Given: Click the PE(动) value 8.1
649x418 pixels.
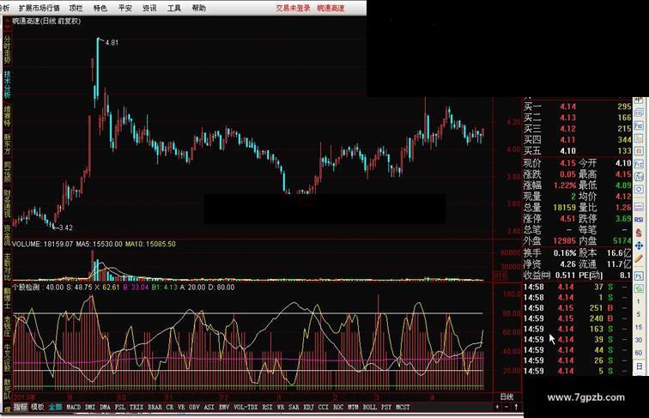Looking at the screenshot, I should tap(626, 276).
